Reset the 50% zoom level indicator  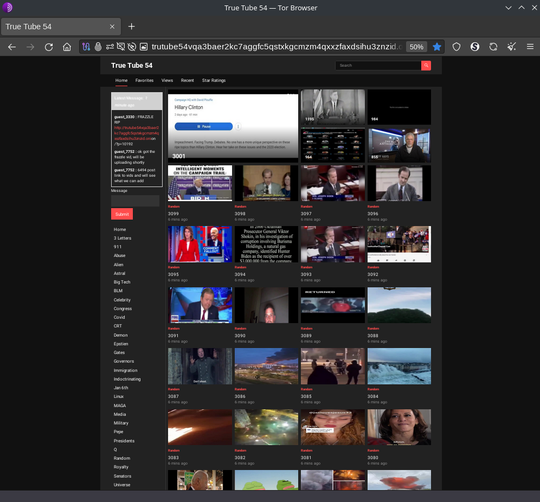click(x=416, y=47)
